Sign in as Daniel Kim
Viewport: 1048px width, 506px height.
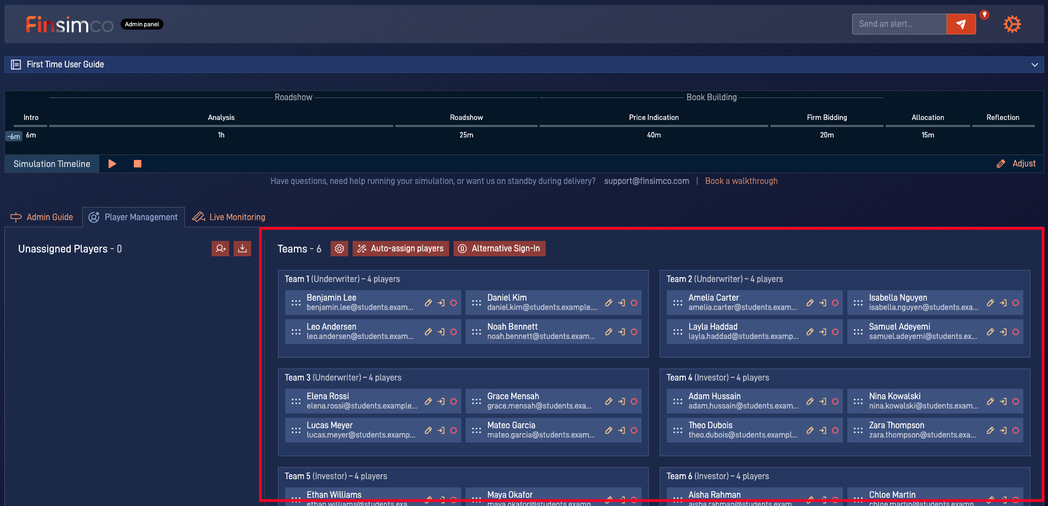621,303
